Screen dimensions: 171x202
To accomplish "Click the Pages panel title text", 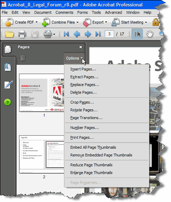I will tap(24, 47).
